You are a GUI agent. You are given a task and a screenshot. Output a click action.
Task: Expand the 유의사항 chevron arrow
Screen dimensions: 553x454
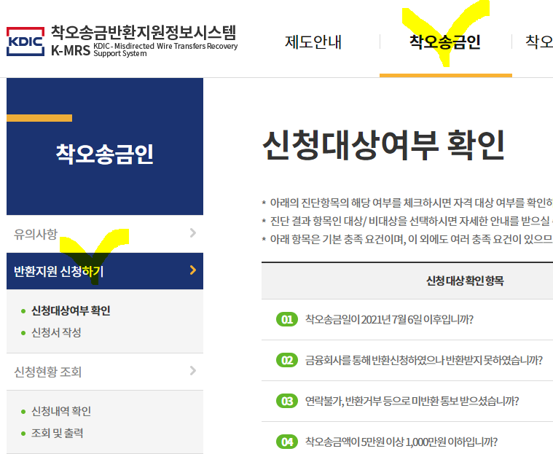(192, 232)
